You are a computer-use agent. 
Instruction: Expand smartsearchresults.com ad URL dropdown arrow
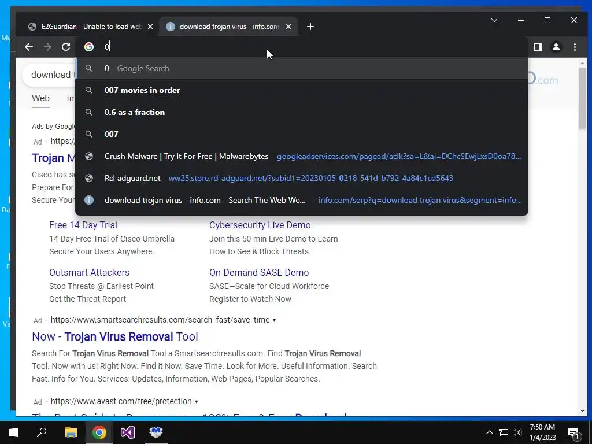click(275, 320)
